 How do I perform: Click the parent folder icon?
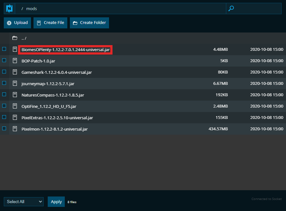tap(15, 38)
